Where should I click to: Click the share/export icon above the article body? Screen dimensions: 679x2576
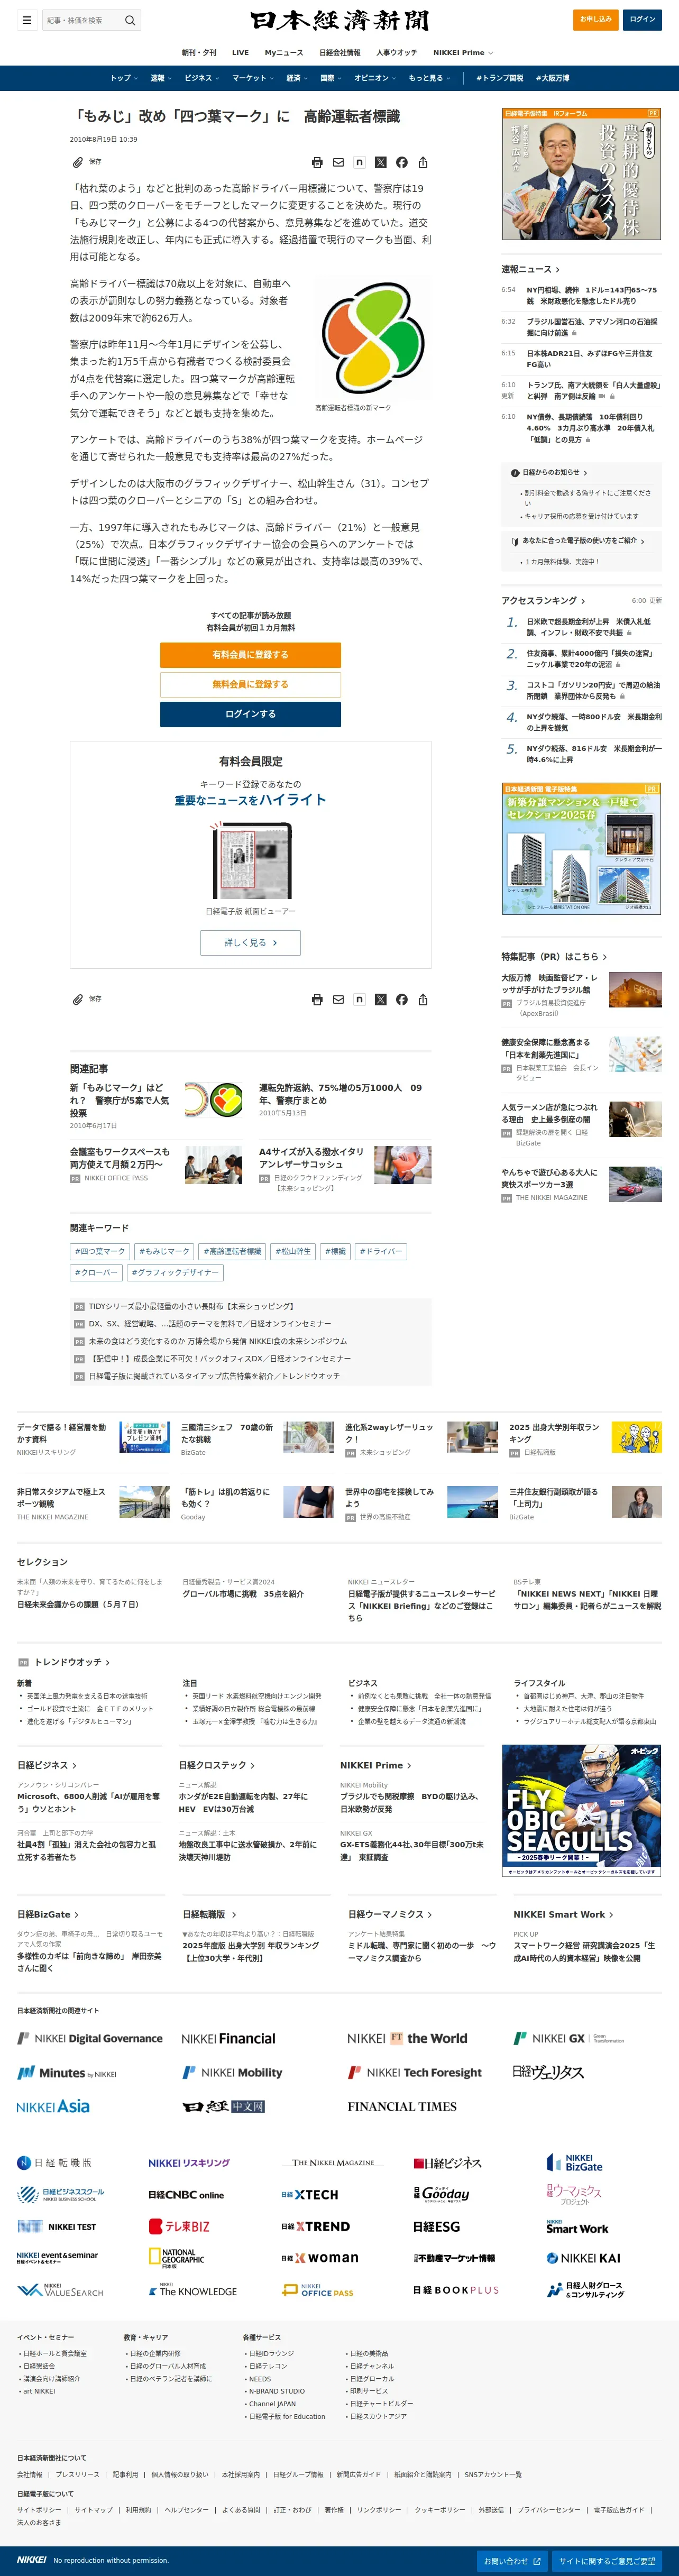point(423,162)
